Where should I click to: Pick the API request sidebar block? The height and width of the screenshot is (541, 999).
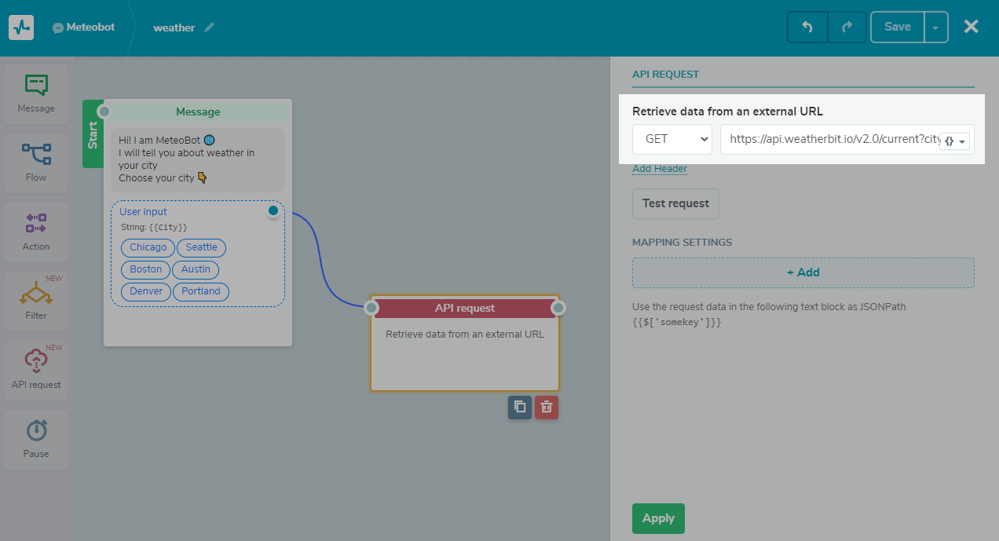(x=36, y=370)
